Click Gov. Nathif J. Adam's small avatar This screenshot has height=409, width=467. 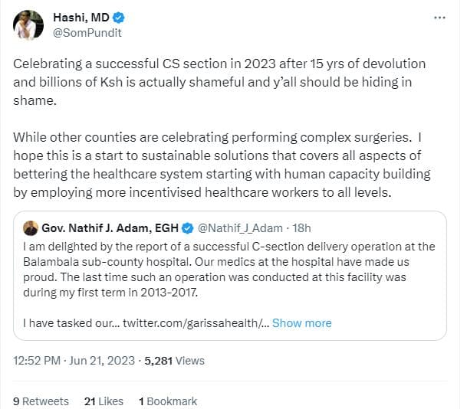pos(31,227)
